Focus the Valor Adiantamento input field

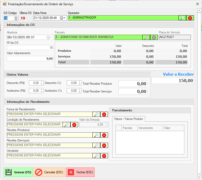(x=30, y=59)
